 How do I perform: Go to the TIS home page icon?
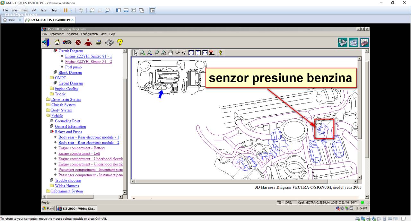click(57, 42)
